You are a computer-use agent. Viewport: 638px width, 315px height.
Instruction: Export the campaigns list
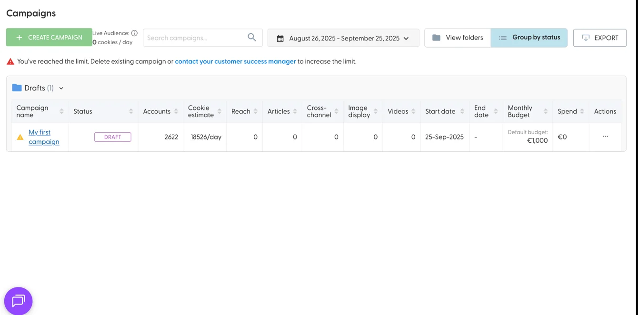(x=600, y=38)
